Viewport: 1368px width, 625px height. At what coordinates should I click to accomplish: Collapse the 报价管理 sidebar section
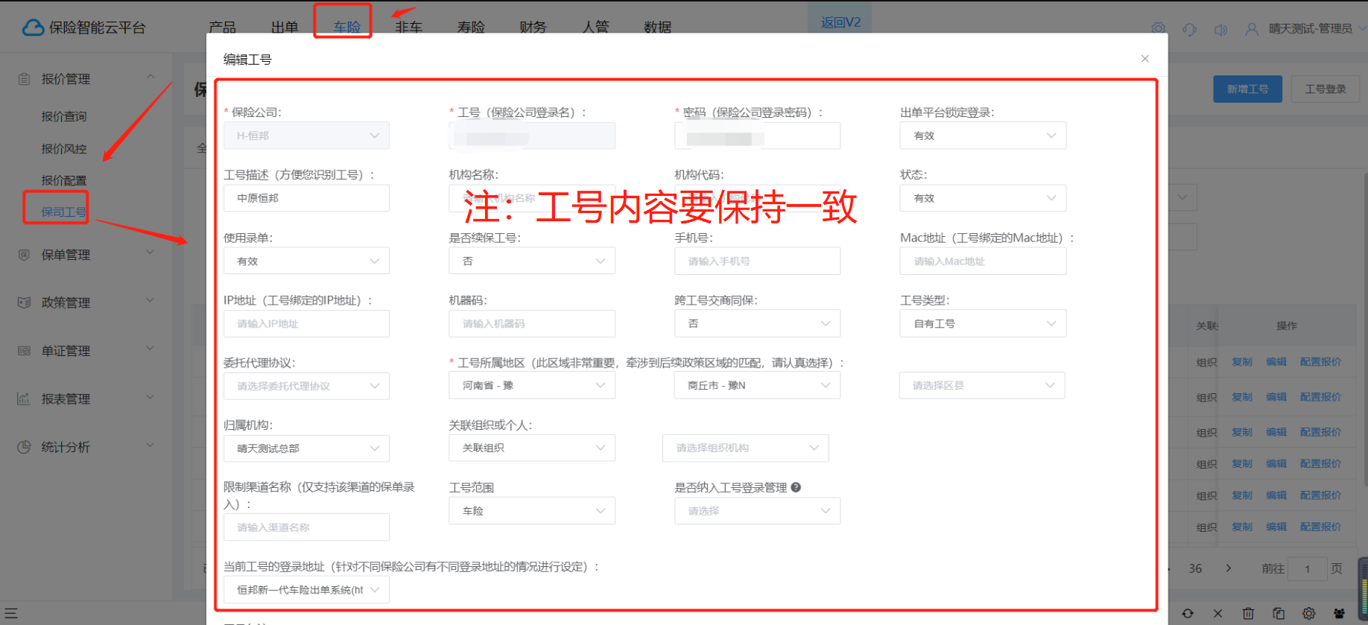[x=151, y=77]
